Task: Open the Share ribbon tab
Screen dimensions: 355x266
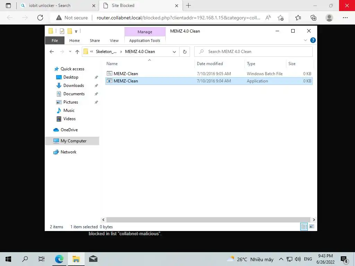Action: [95, 41]
